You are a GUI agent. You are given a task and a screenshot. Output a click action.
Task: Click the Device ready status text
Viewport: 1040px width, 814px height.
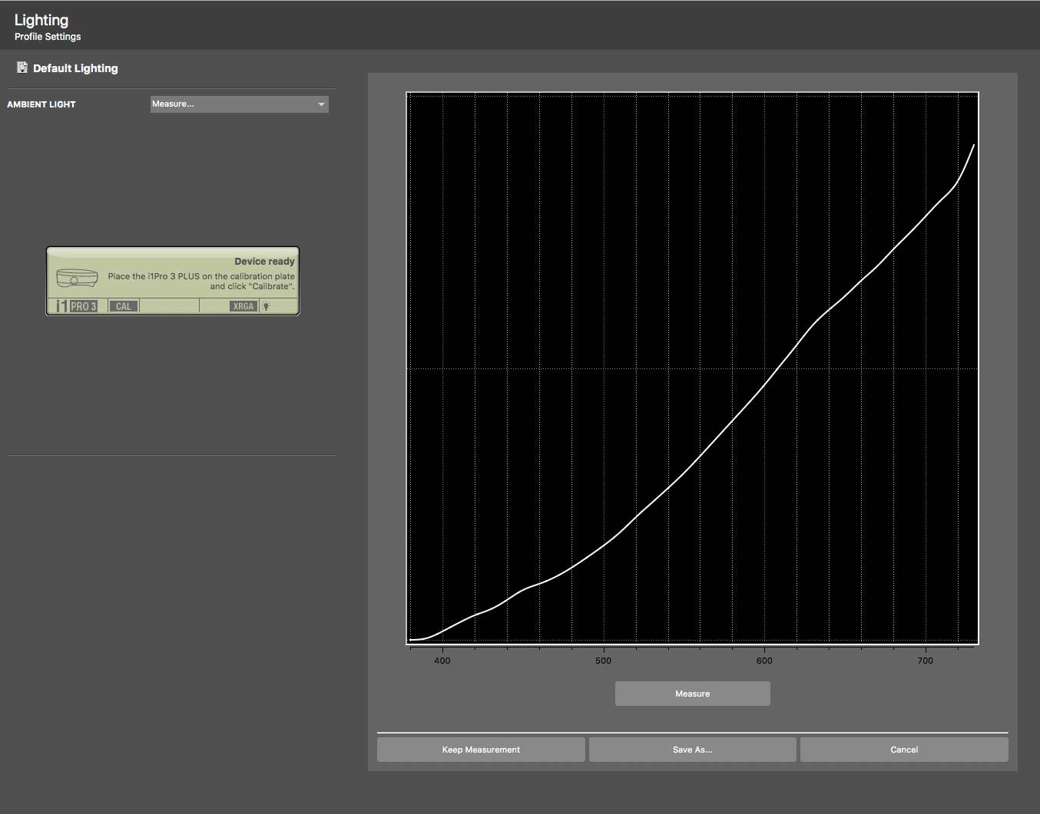click(264, 262)
